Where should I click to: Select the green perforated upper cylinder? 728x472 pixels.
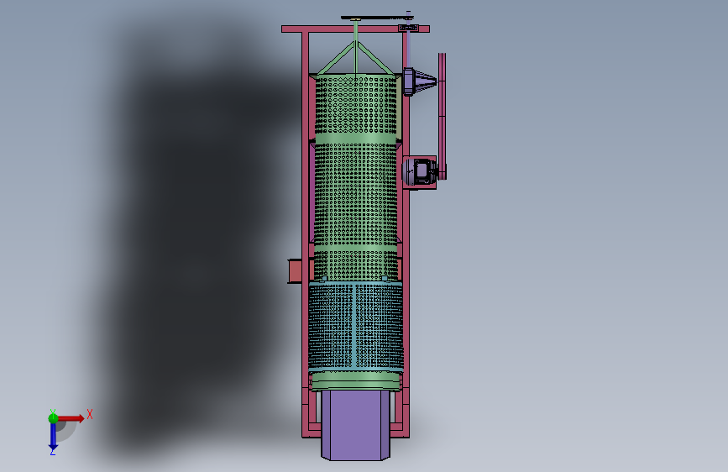pyautogui.click(x=356, y=176)
